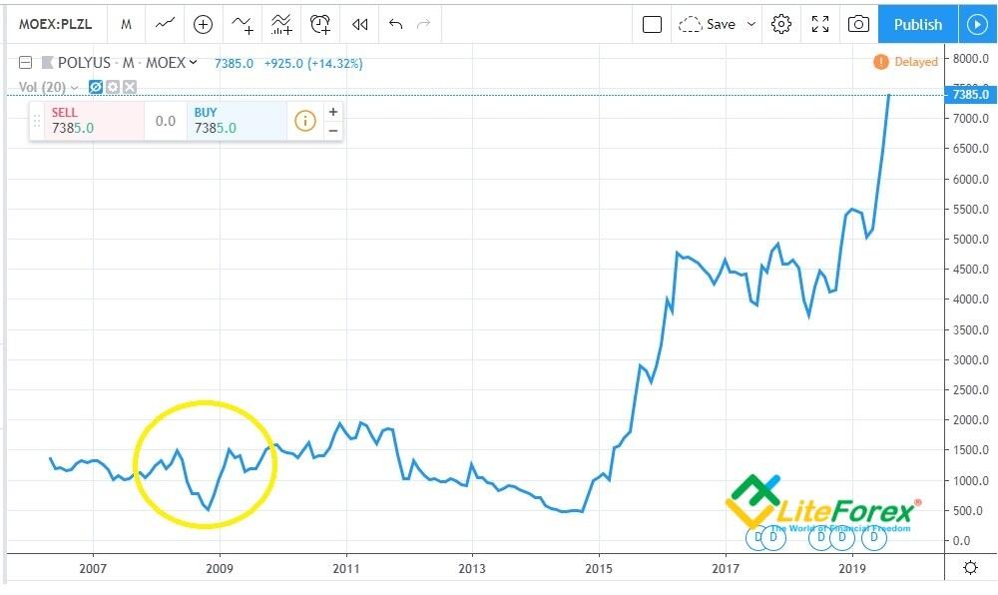The image size is (998, 595).
Task: Select the line chart style icon
Action: point(165,24)
